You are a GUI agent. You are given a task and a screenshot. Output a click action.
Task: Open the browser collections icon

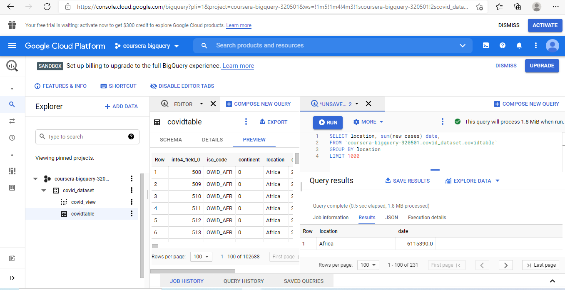point(518,7)
